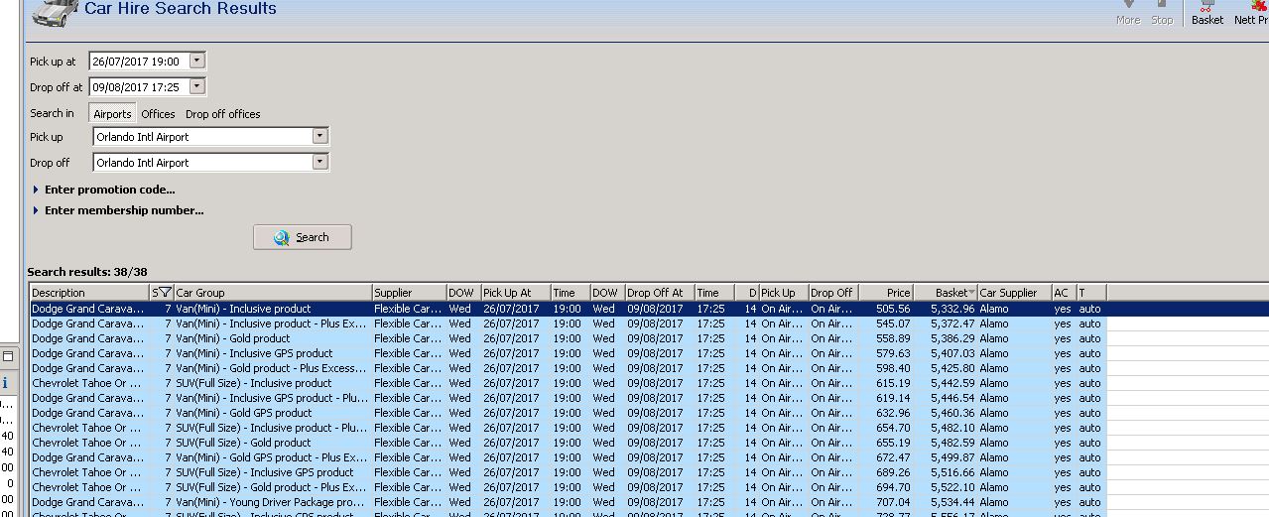Switch to the Offices search tab
The image size is (1269, 517).
pos(158,114)
